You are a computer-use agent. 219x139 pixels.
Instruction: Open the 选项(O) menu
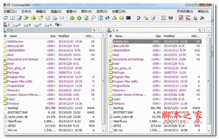[102, 11]
